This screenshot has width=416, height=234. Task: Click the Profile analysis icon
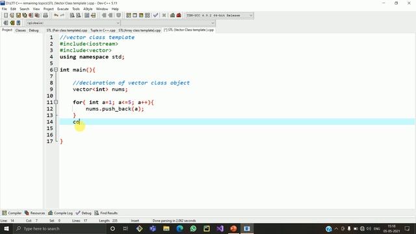[172, 16]
